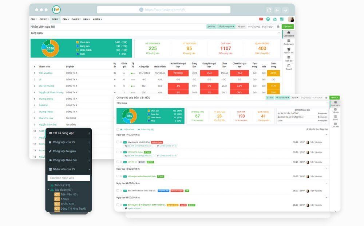Open the WORK menu

pos(55,19)
